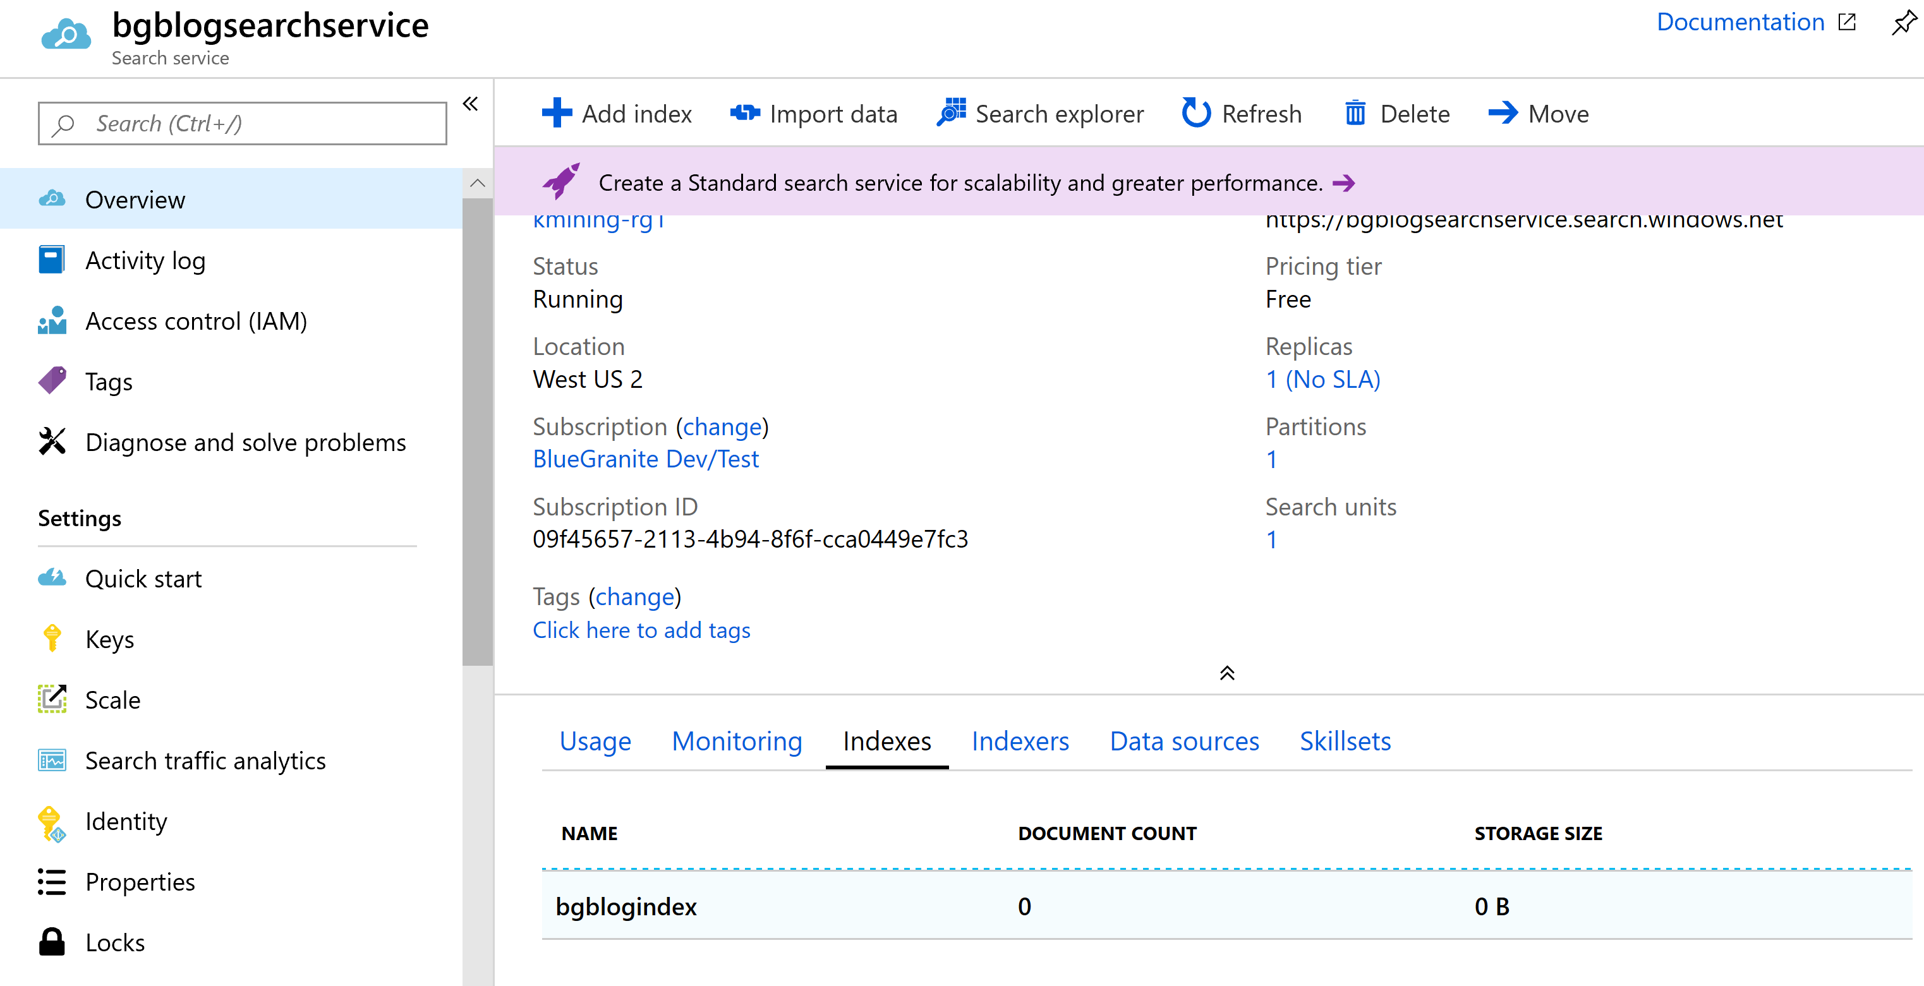Click the Access control (IAM) people icon
The width and height of the screenshot is (1924, 986).
tap(52, 320)
